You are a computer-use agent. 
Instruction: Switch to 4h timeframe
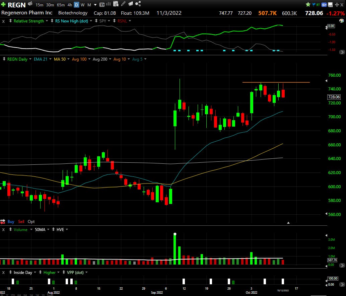tap(70, 5)
